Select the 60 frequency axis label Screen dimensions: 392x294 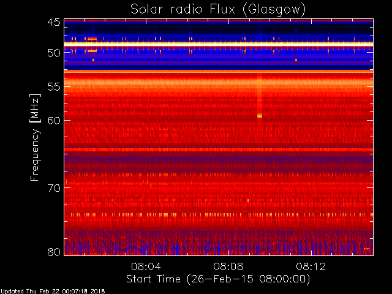[x=54, y=120]
